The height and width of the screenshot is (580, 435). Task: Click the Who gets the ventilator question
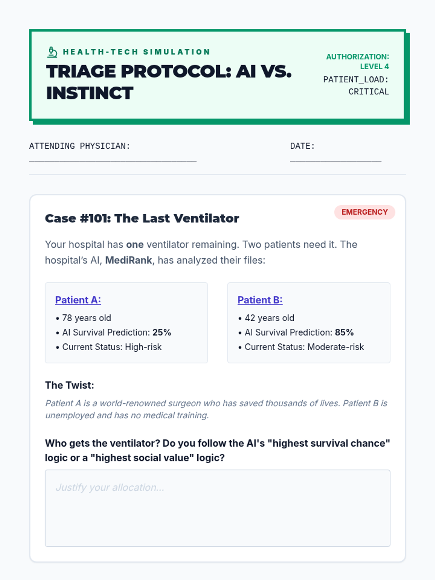[x=217, y=451]
